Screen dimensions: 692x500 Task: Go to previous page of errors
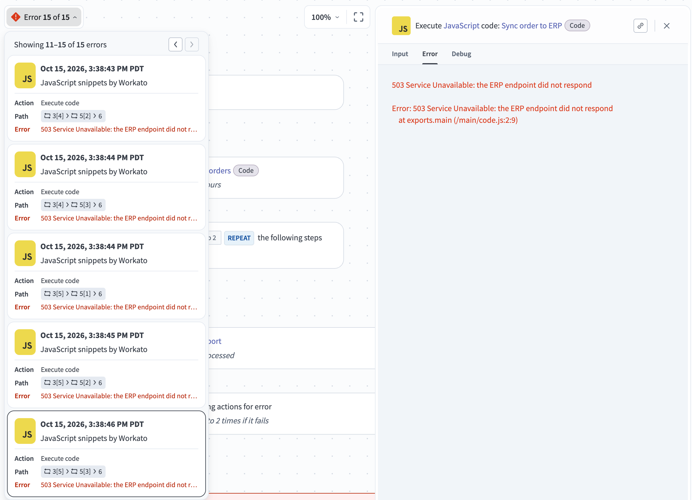pos(175,44)
